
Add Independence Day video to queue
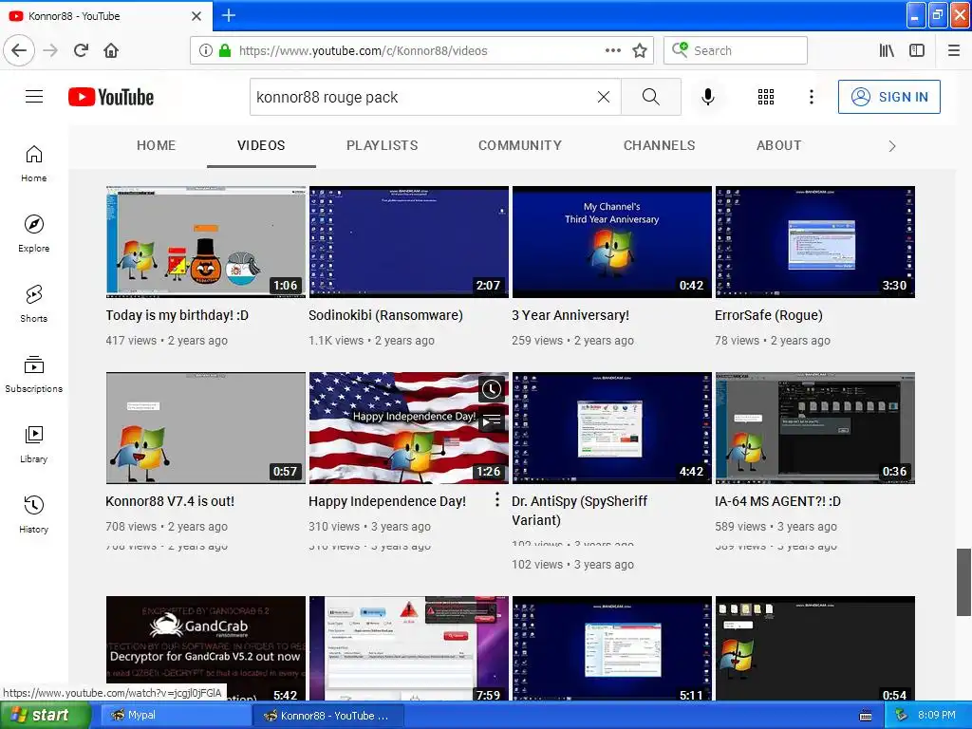[492, 421]
